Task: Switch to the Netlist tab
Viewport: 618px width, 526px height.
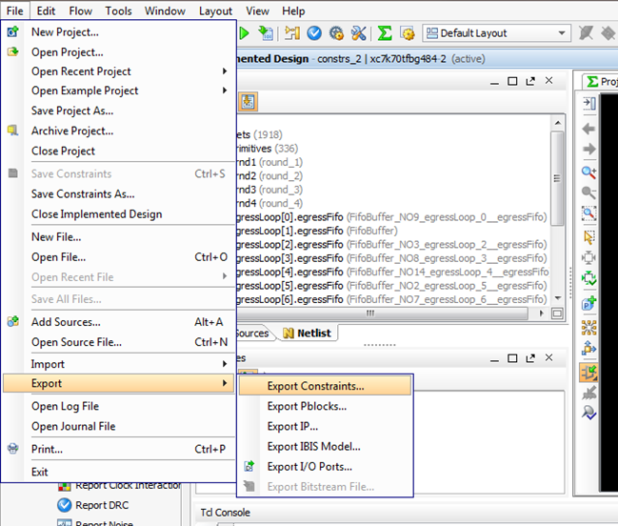Action: click(309, 333)
